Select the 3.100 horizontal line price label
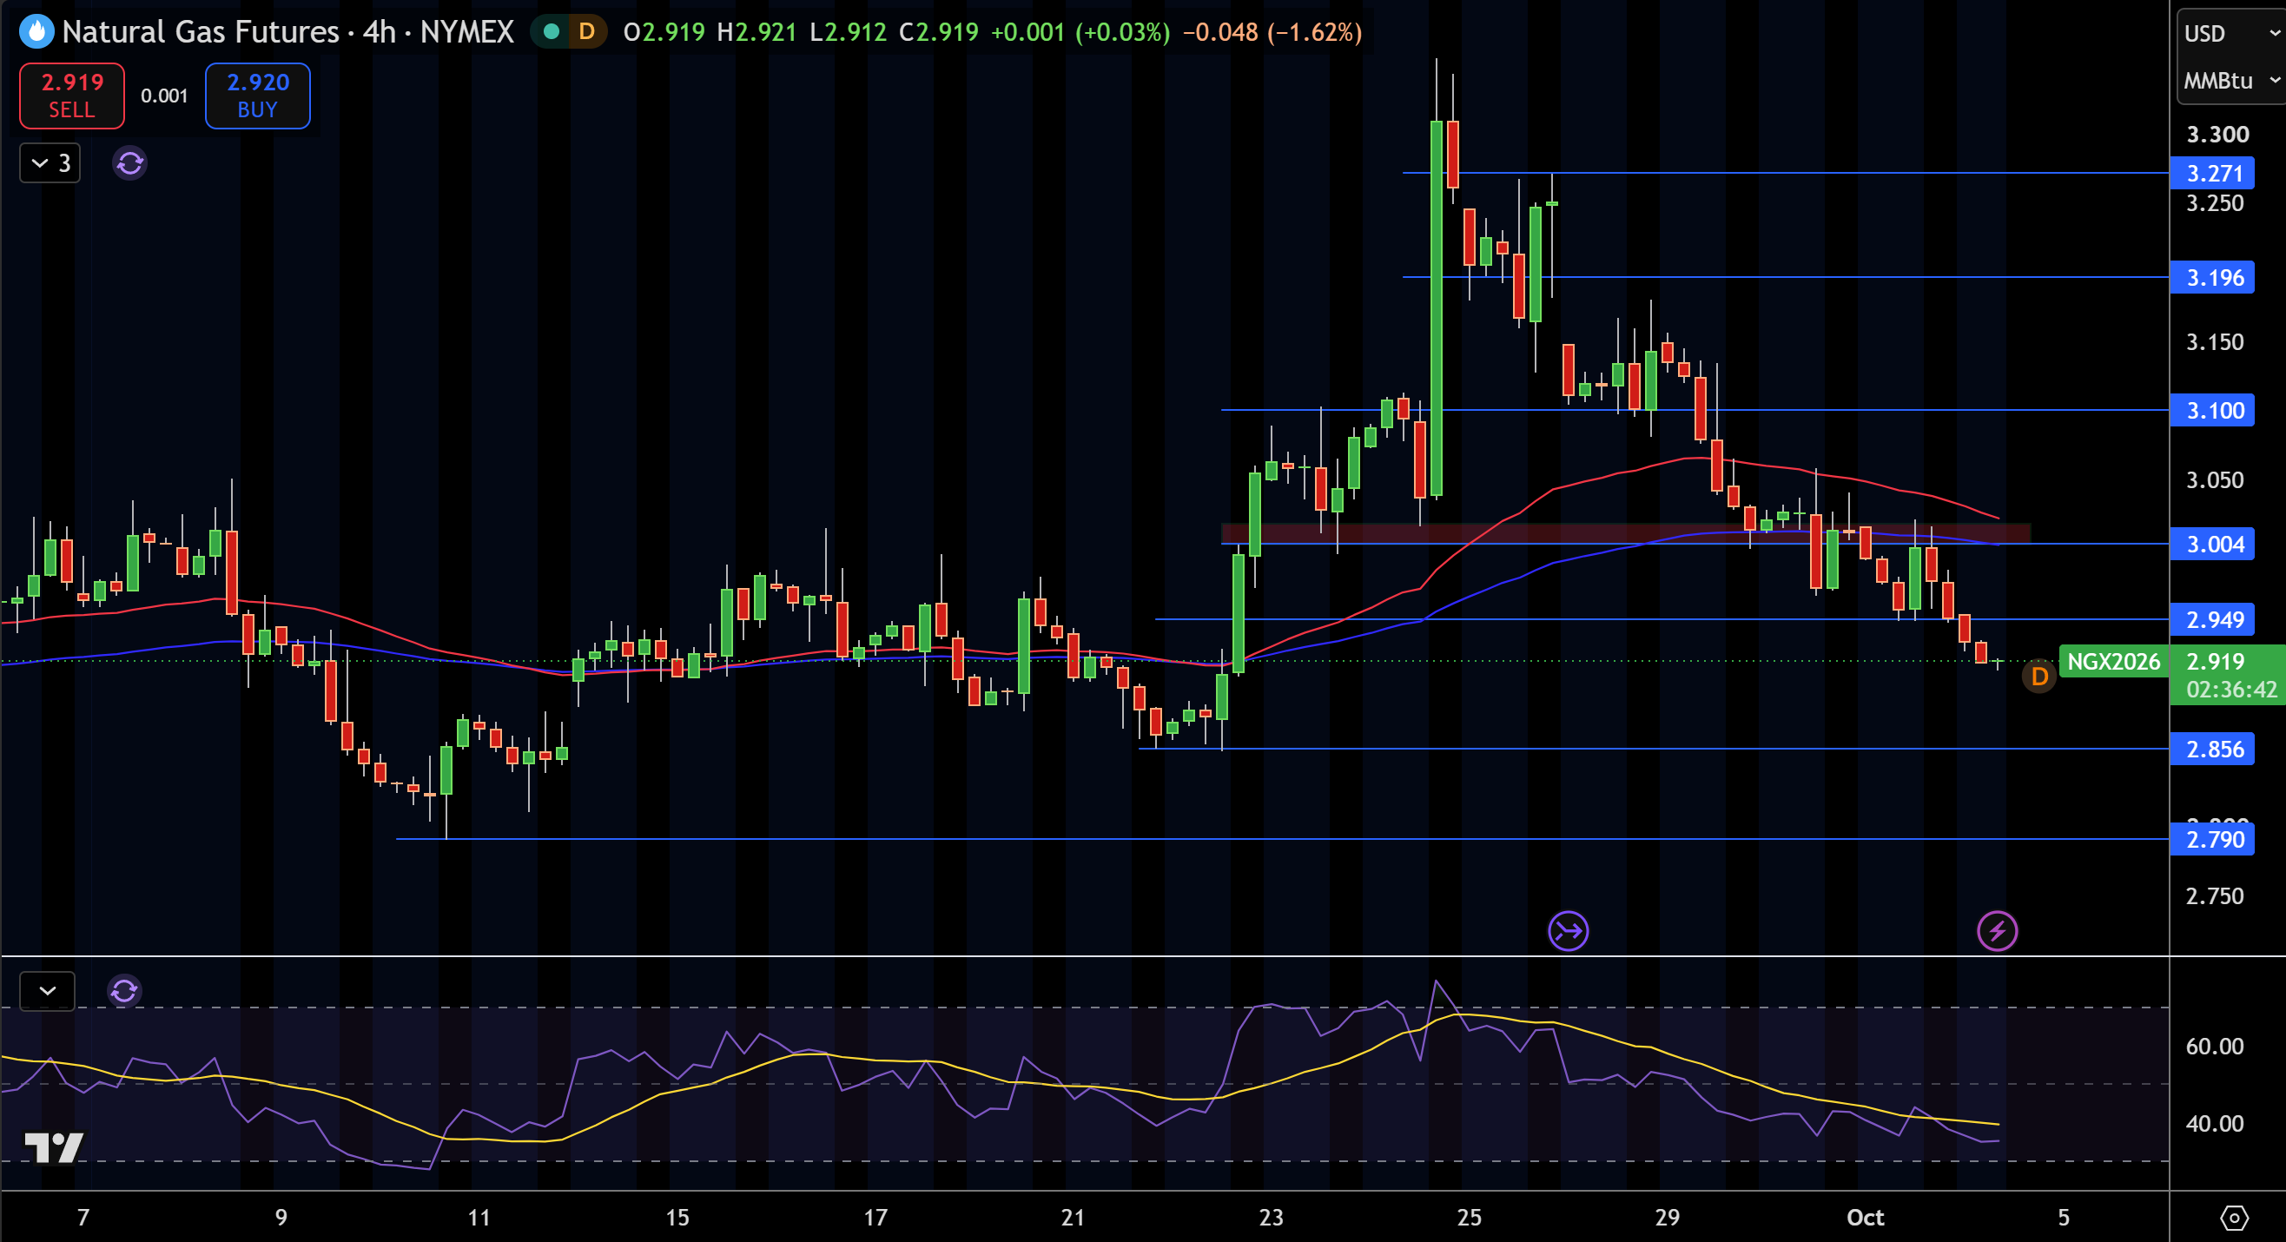Screen dimensions: 2286x1242 2212,411
